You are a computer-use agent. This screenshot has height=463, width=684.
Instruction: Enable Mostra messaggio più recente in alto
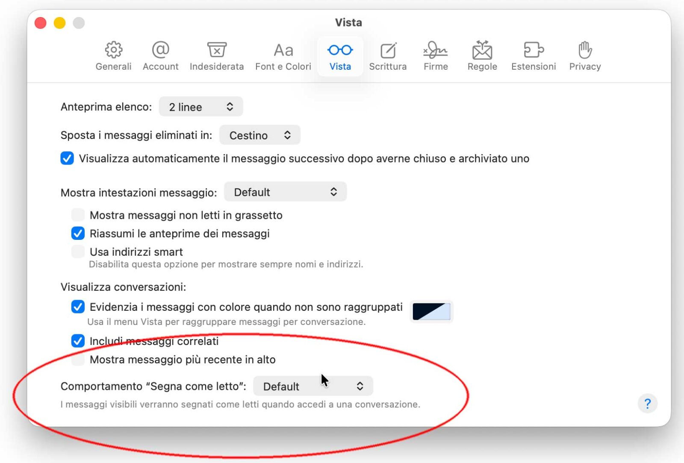click(77, 359)
